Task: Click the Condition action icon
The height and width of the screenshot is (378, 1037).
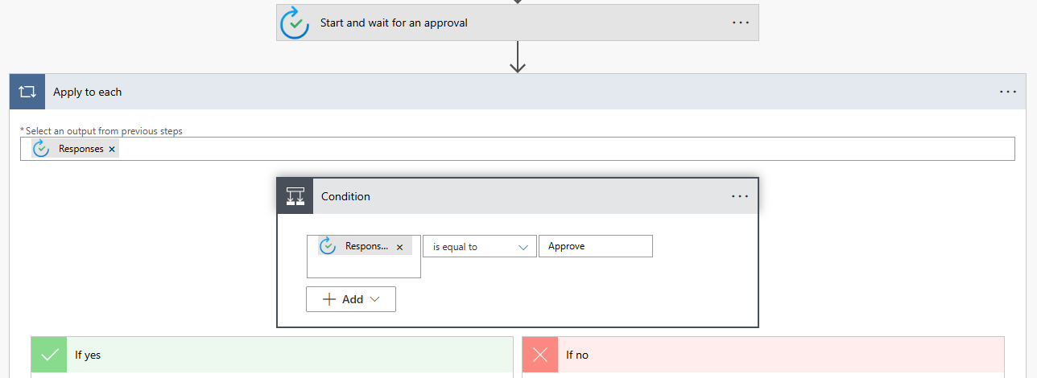Action: 295,196
